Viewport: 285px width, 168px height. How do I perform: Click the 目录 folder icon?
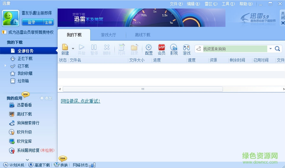[134, 47]
